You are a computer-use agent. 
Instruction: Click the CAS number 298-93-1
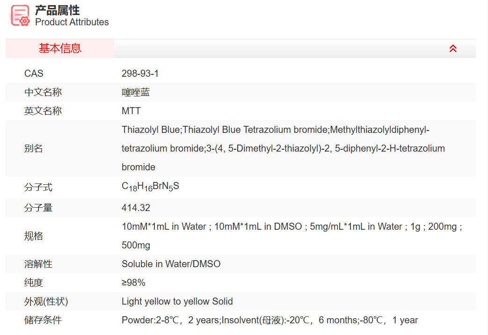click(x=140, y=73)
